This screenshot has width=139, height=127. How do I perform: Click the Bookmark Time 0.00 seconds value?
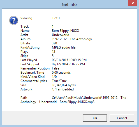click(61, 73)
